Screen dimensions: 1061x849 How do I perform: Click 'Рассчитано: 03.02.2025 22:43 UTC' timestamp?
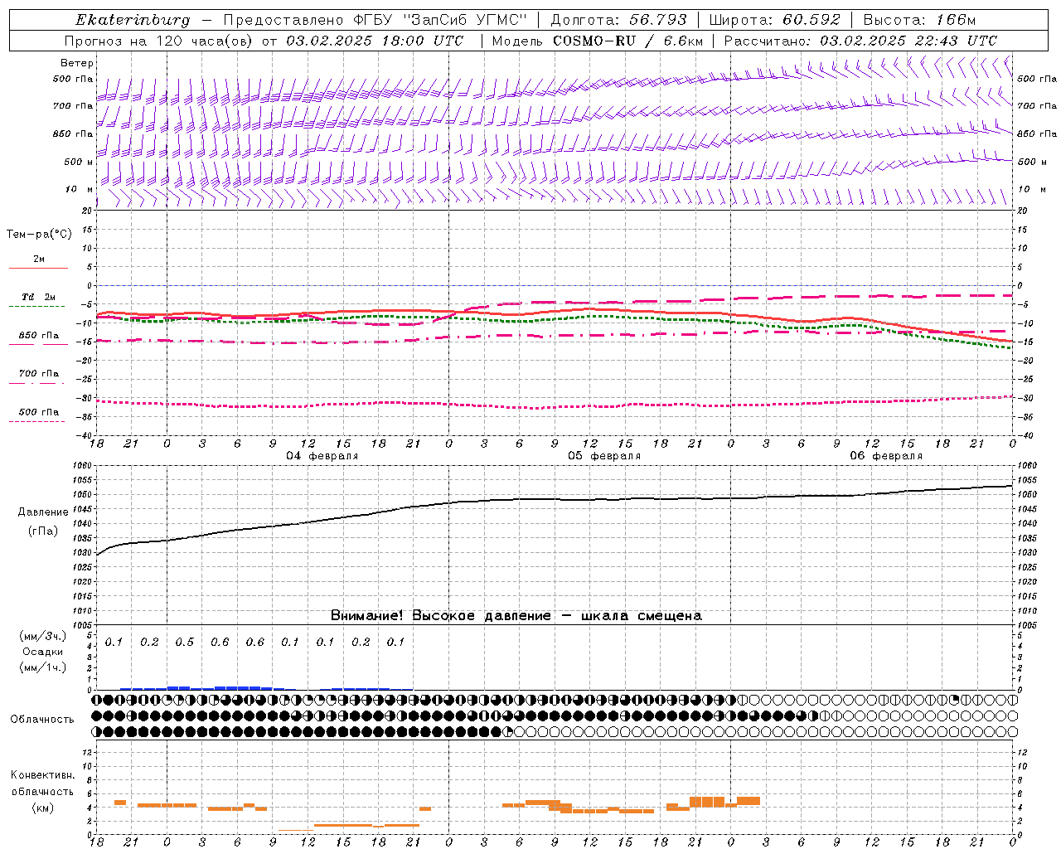860,41
